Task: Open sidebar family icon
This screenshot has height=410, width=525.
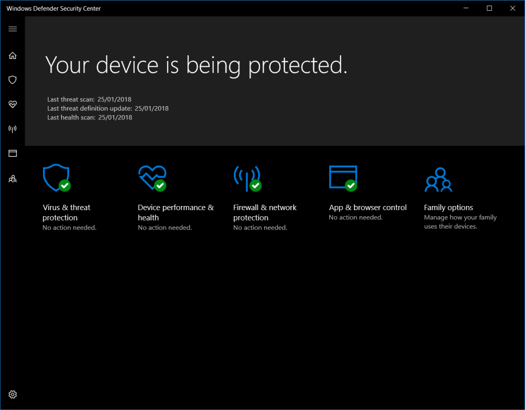Action: (x=13, y=179)
